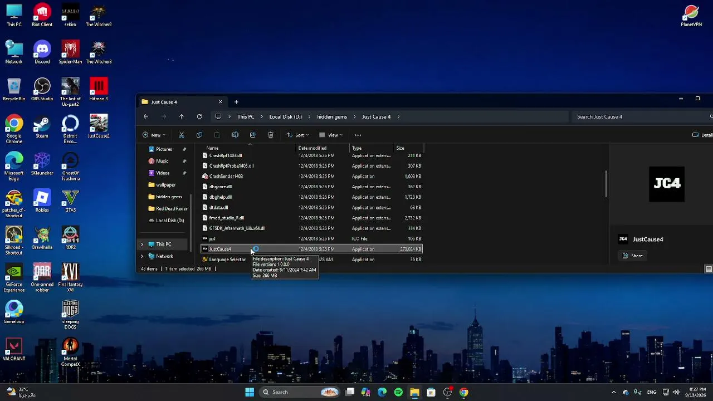
Task: Open the View dropdown menu
Action: (x=330, y=135)
